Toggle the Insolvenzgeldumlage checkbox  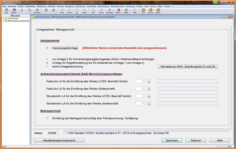(47, 48)
